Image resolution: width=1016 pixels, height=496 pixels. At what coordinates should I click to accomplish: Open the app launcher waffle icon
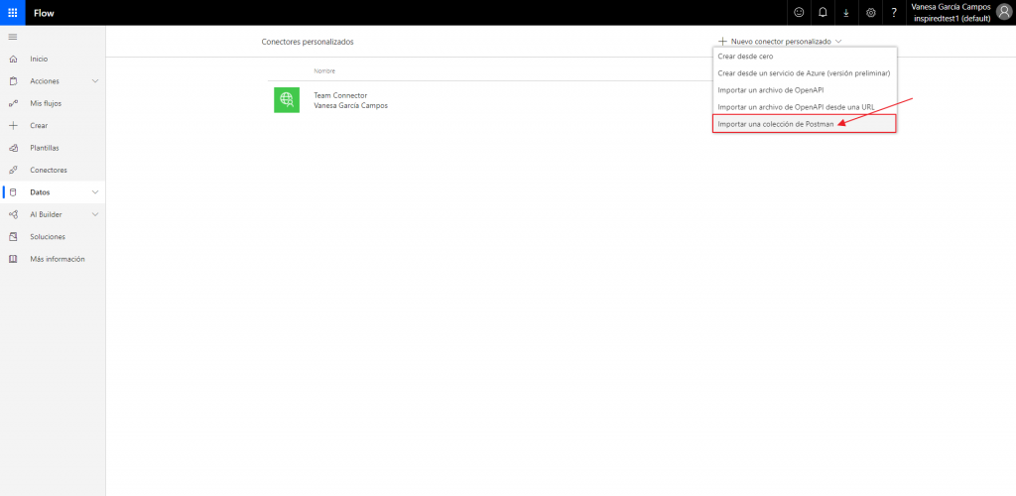pyautogui.click(x=13, y=12)
